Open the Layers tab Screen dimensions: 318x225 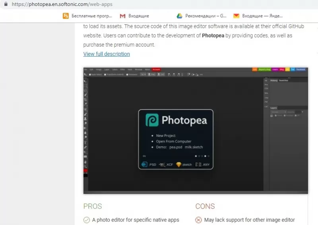273,108
